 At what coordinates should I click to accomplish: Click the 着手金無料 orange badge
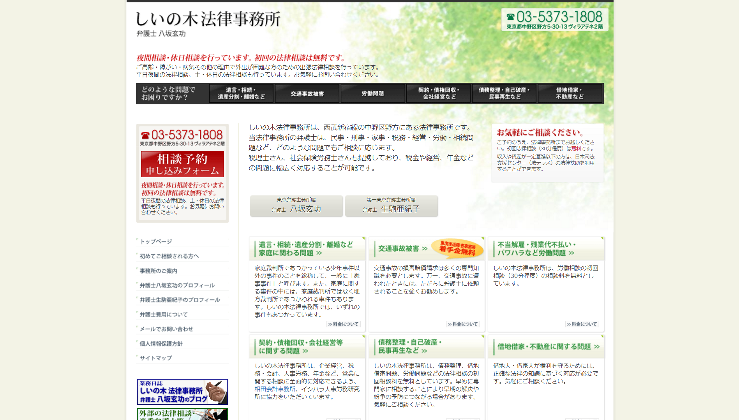pyautogui.click(x=457, y=248)
